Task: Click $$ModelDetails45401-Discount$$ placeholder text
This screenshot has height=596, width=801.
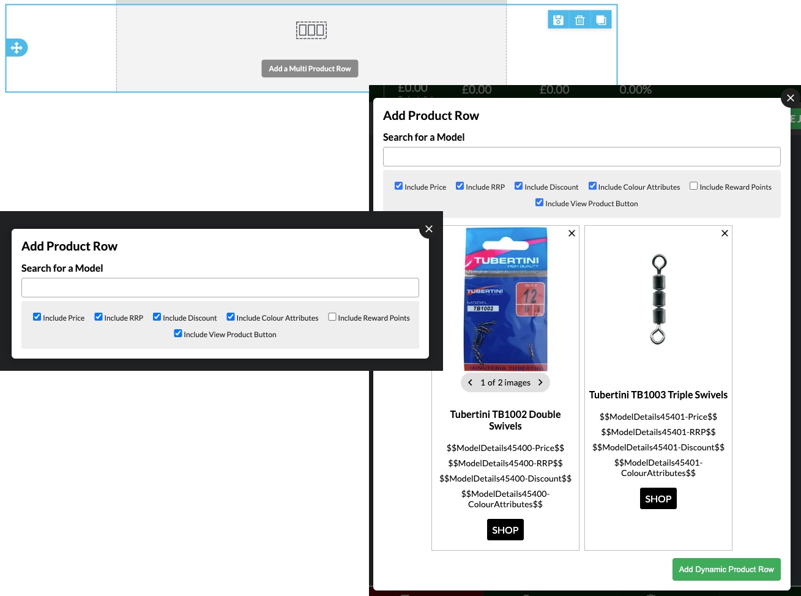Action: [658, 447]
